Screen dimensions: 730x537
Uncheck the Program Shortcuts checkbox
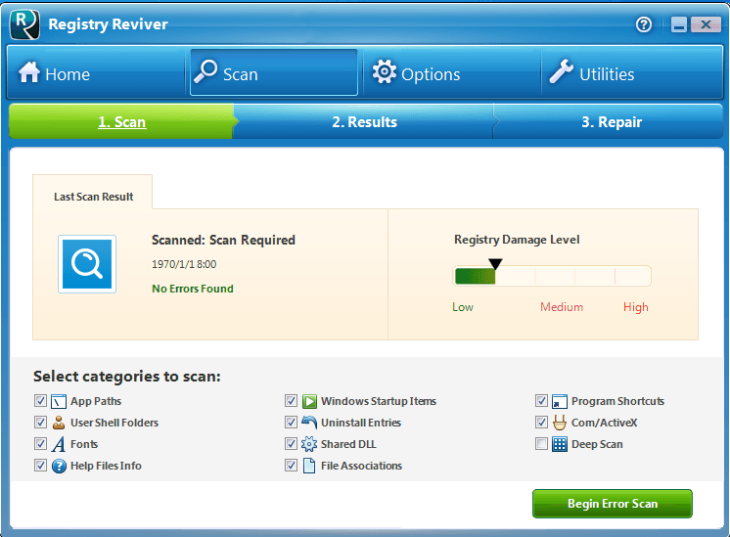541,401
